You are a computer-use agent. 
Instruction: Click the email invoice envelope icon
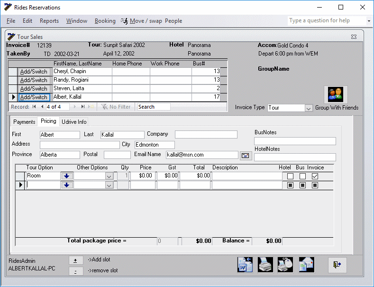pos(307,265)
